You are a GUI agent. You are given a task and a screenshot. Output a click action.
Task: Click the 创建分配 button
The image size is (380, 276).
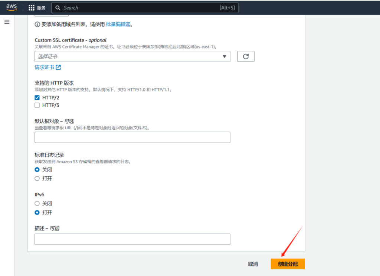point(288,264)
